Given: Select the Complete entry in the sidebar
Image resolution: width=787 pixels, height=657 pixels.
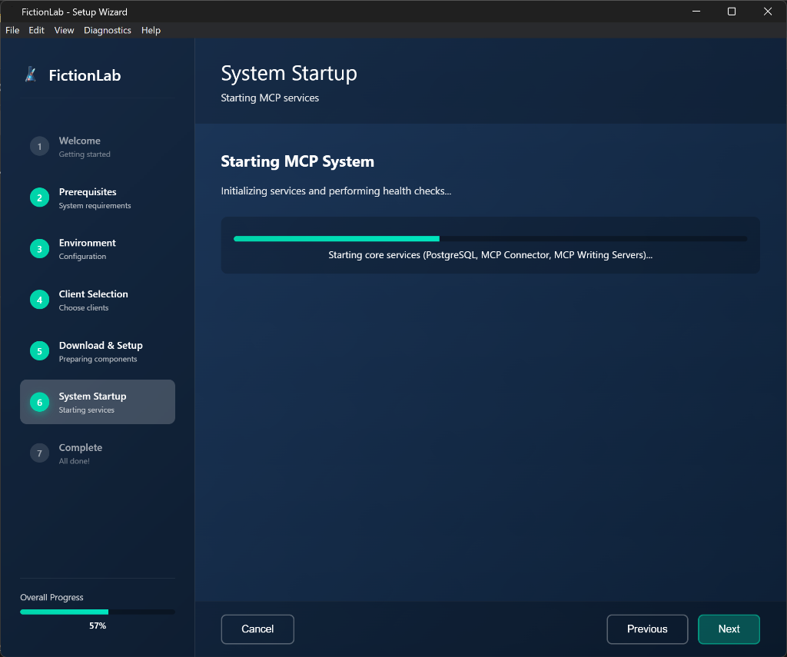Looking at the screenshot, I should (x=98, y=453).
